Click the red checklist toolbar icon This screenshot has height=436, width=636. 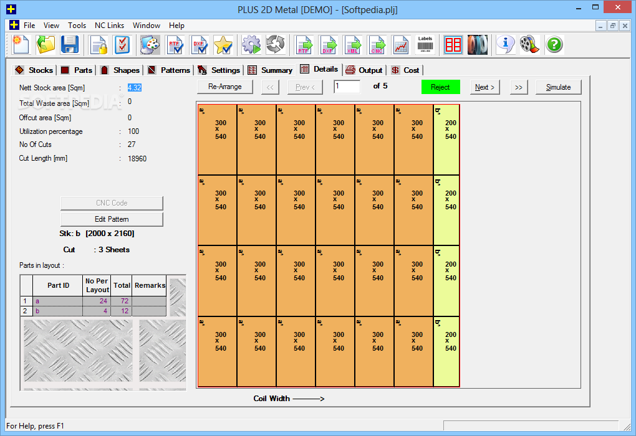coord(122,45)
